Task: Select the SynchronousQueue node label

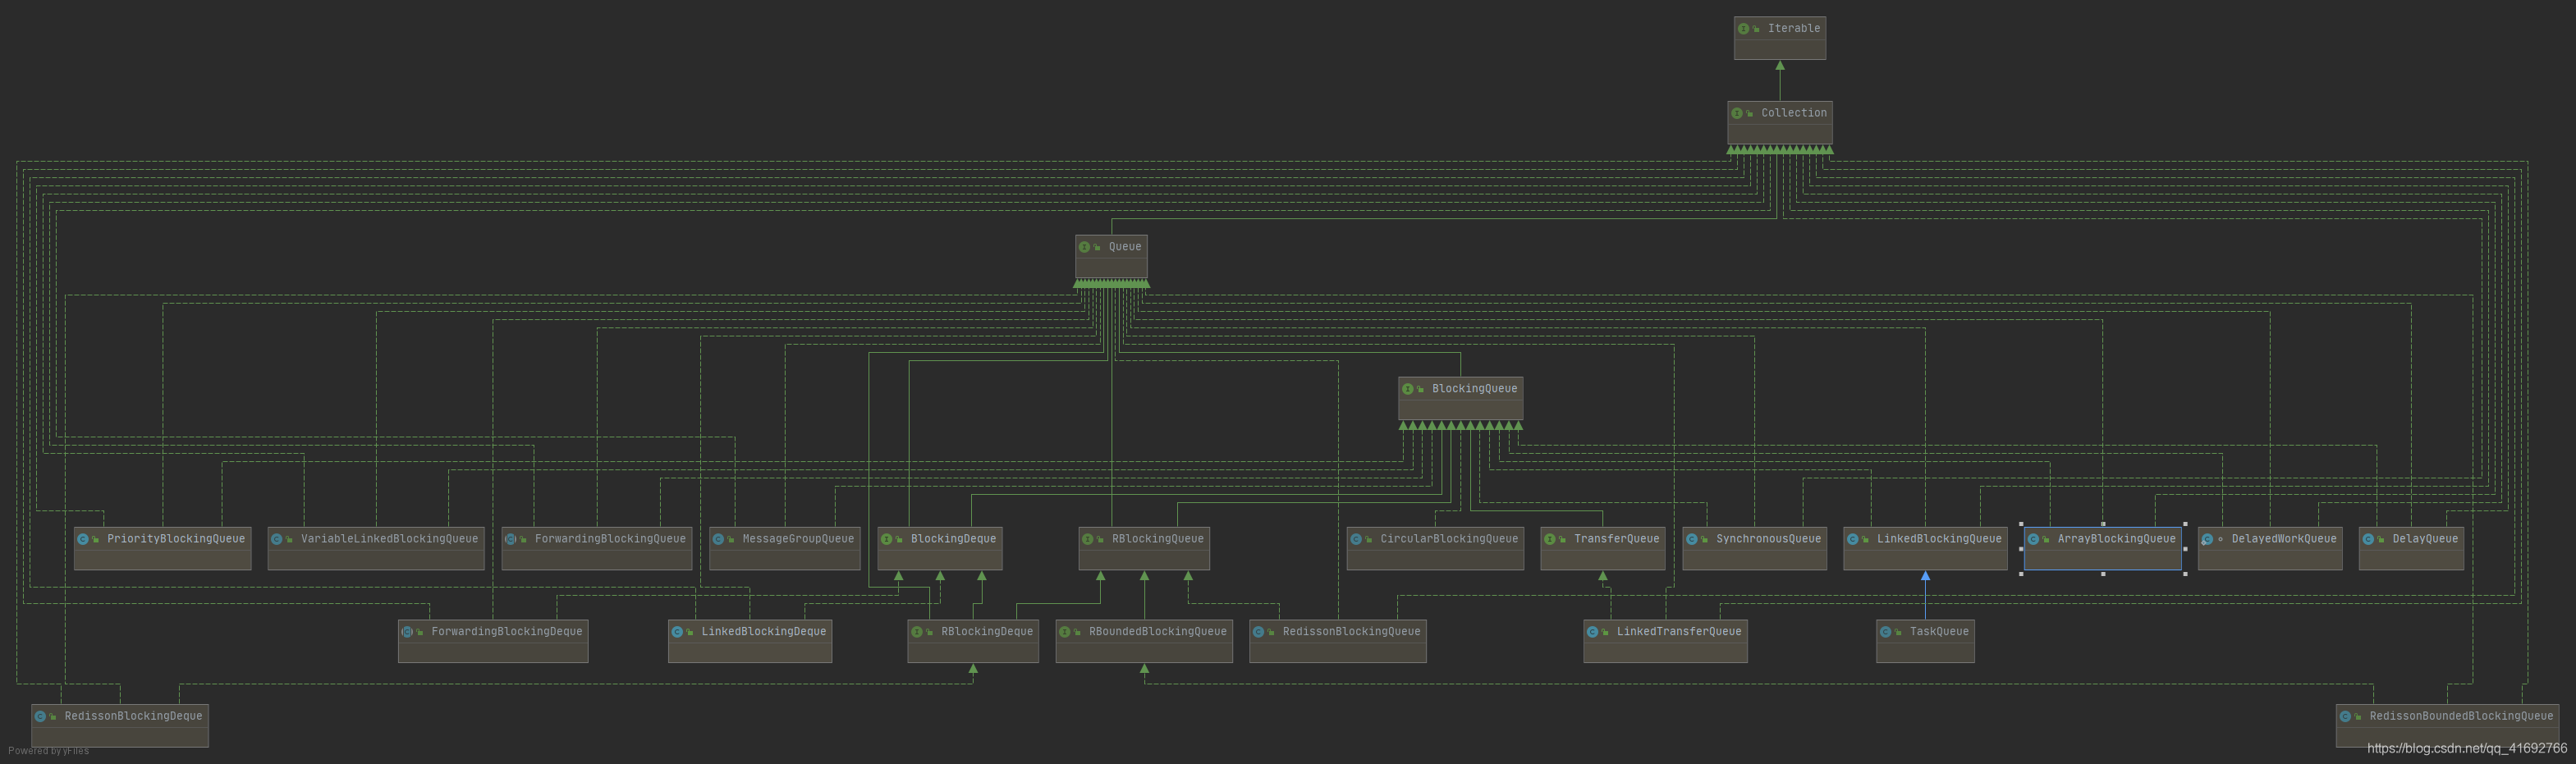Action: (x=1768, y=539)
